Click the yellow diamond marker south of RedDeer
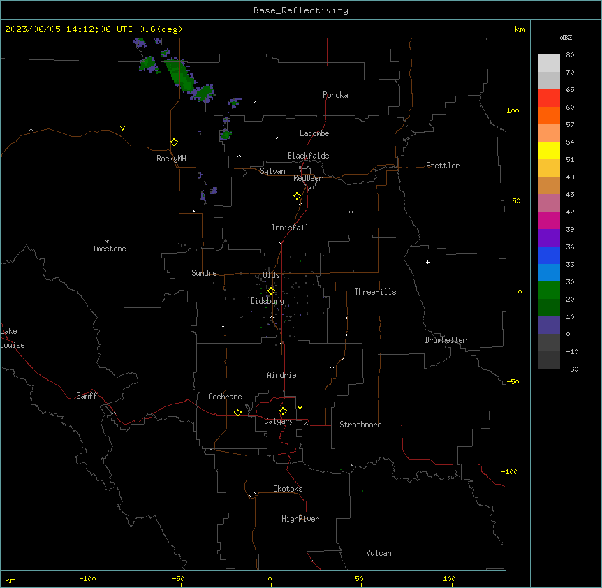This screenshot has width=602, height=588. tap(298, 196)
